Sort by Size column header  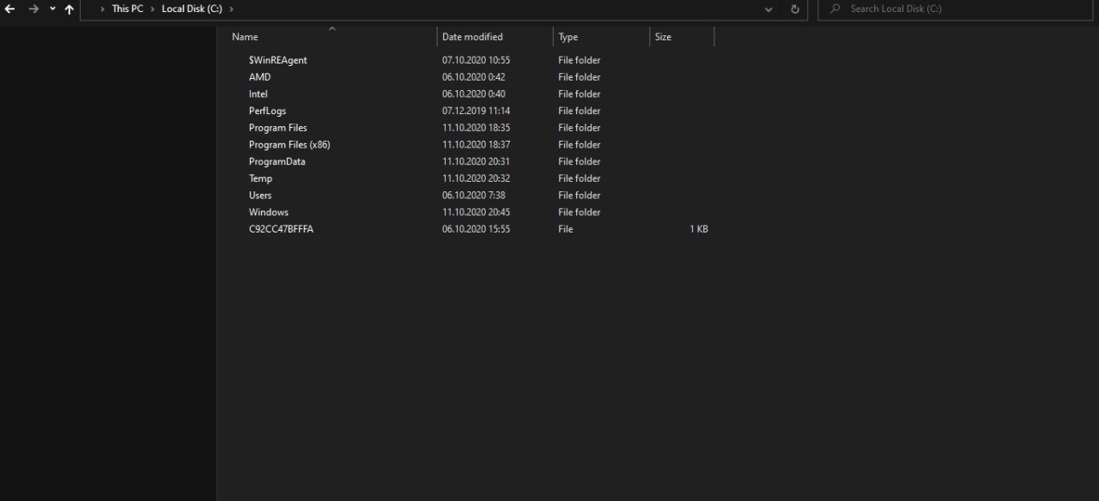663,37
